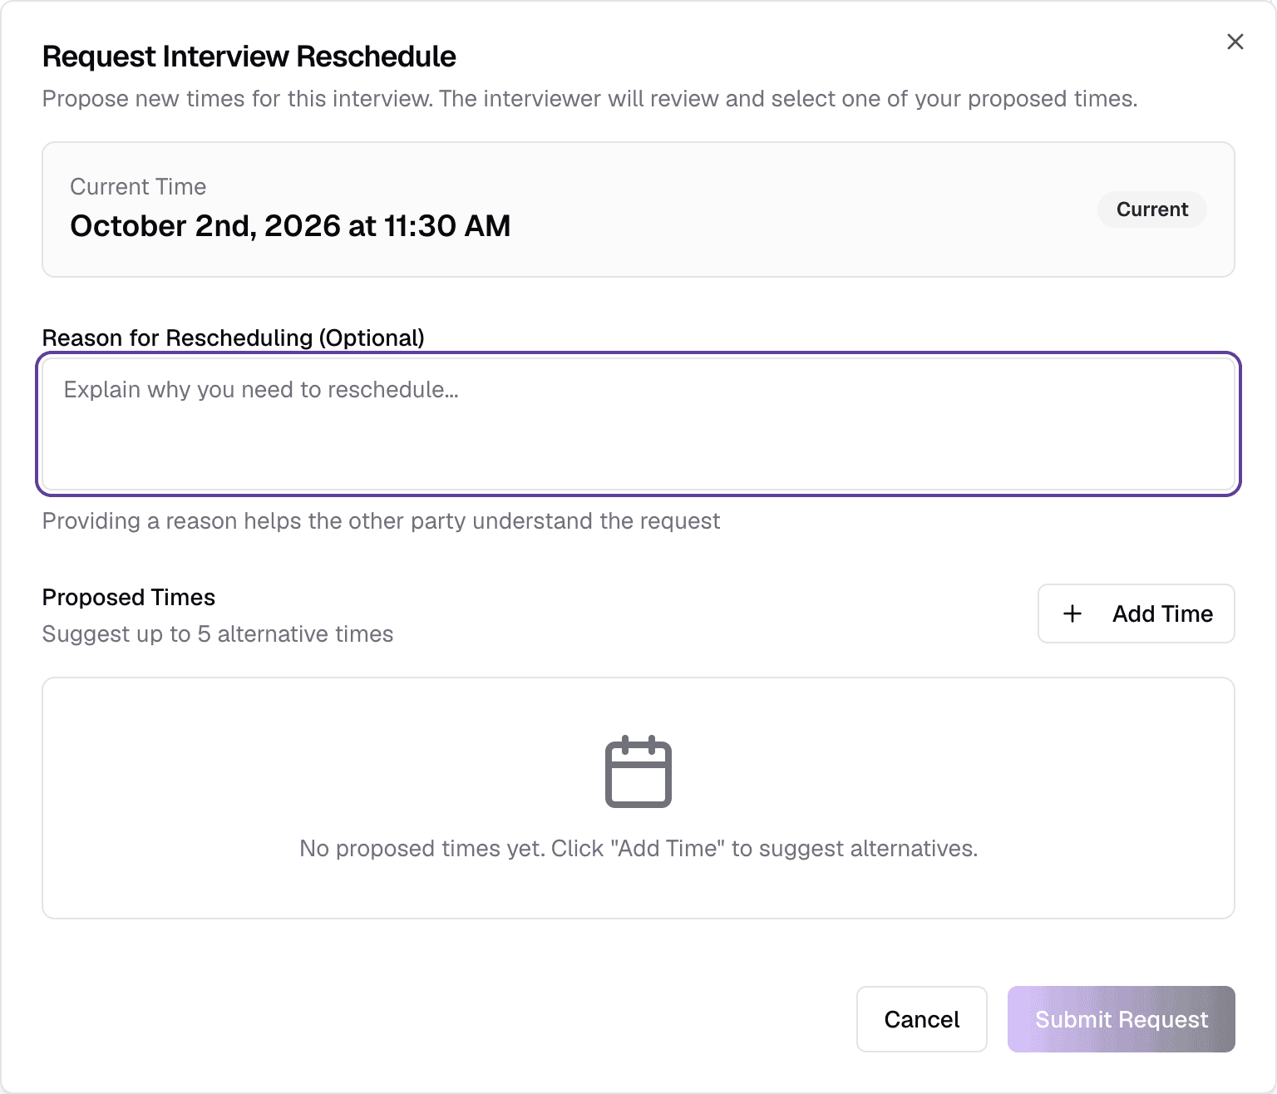1277x1094 pixels.
Task: Click the 'Reason for Rescheduling (Optional)' label
Action: click(x=234, y=338)
